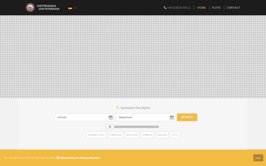The width and height of the screenshot is (266, 166).
Task: Click the German flag language icon
Action: [70, 8]
